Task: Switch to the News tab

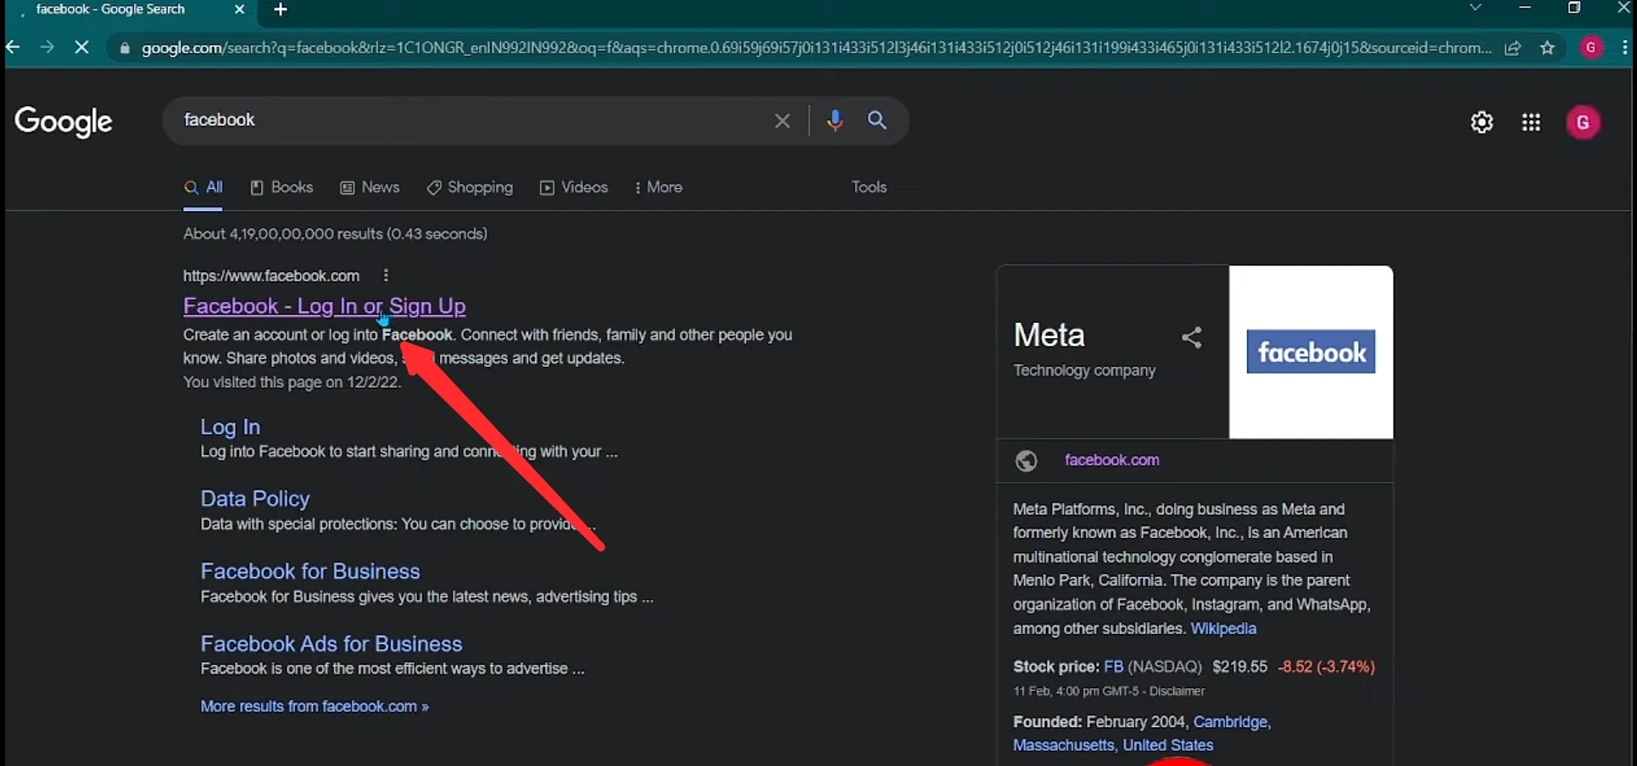Action: pyautogui.click(x=370, y=187)
